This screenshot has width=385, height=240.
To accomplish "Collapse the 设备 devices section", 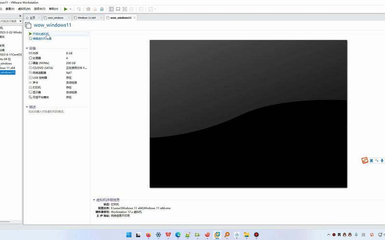I will (x=27, y=48).
